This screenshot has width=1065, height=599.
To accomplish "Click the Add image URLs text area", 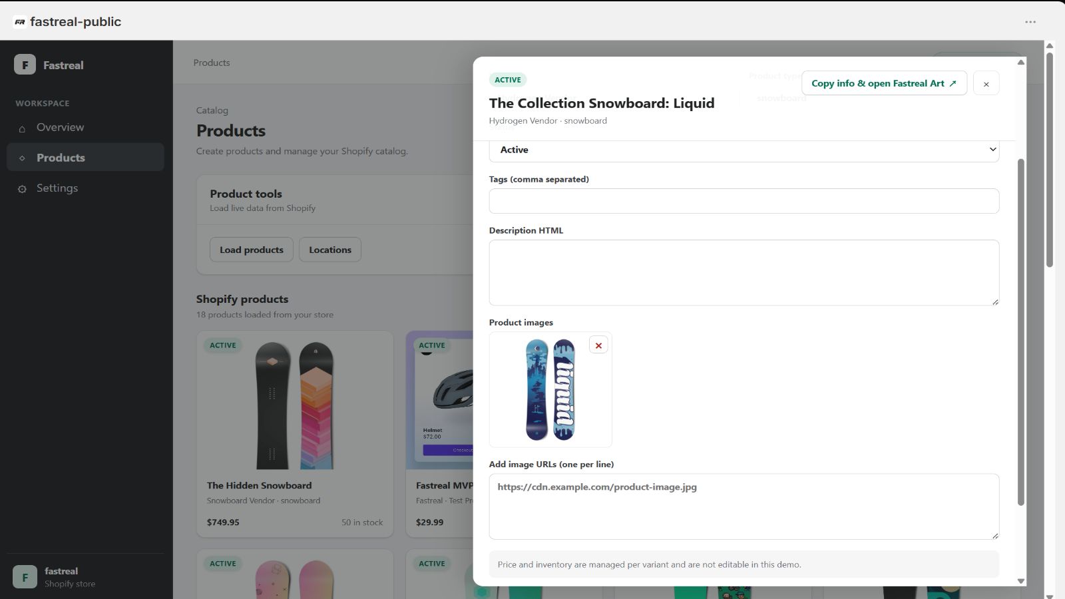I will tap(744, 506).
